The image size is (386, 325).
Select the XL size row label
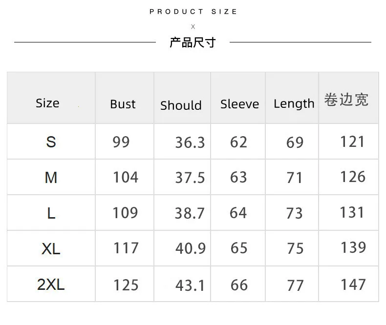click(51, 249)
